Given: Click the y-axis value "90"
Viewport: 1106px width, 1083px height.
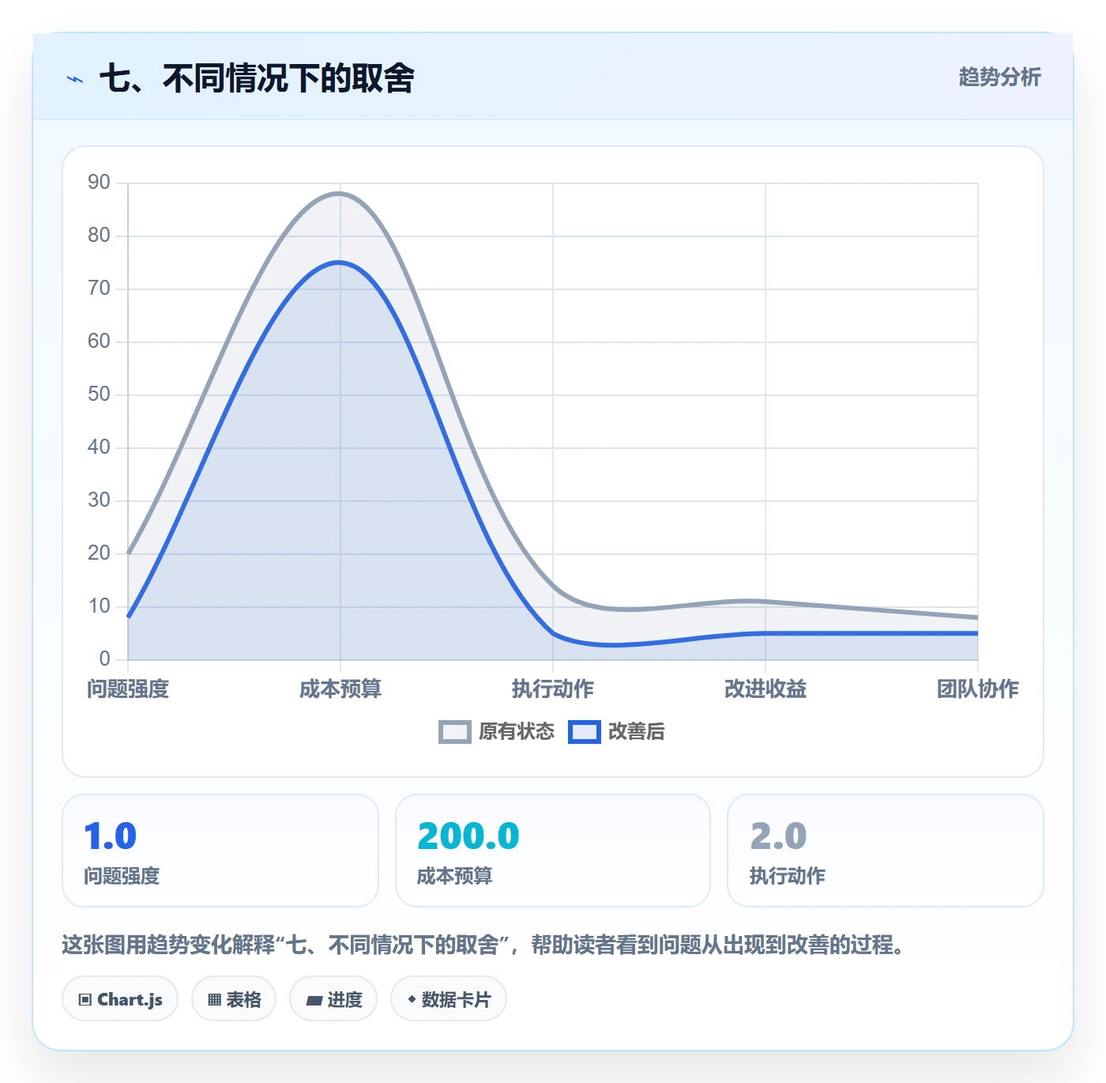Looking at the screenshot, I should [99, 183].
